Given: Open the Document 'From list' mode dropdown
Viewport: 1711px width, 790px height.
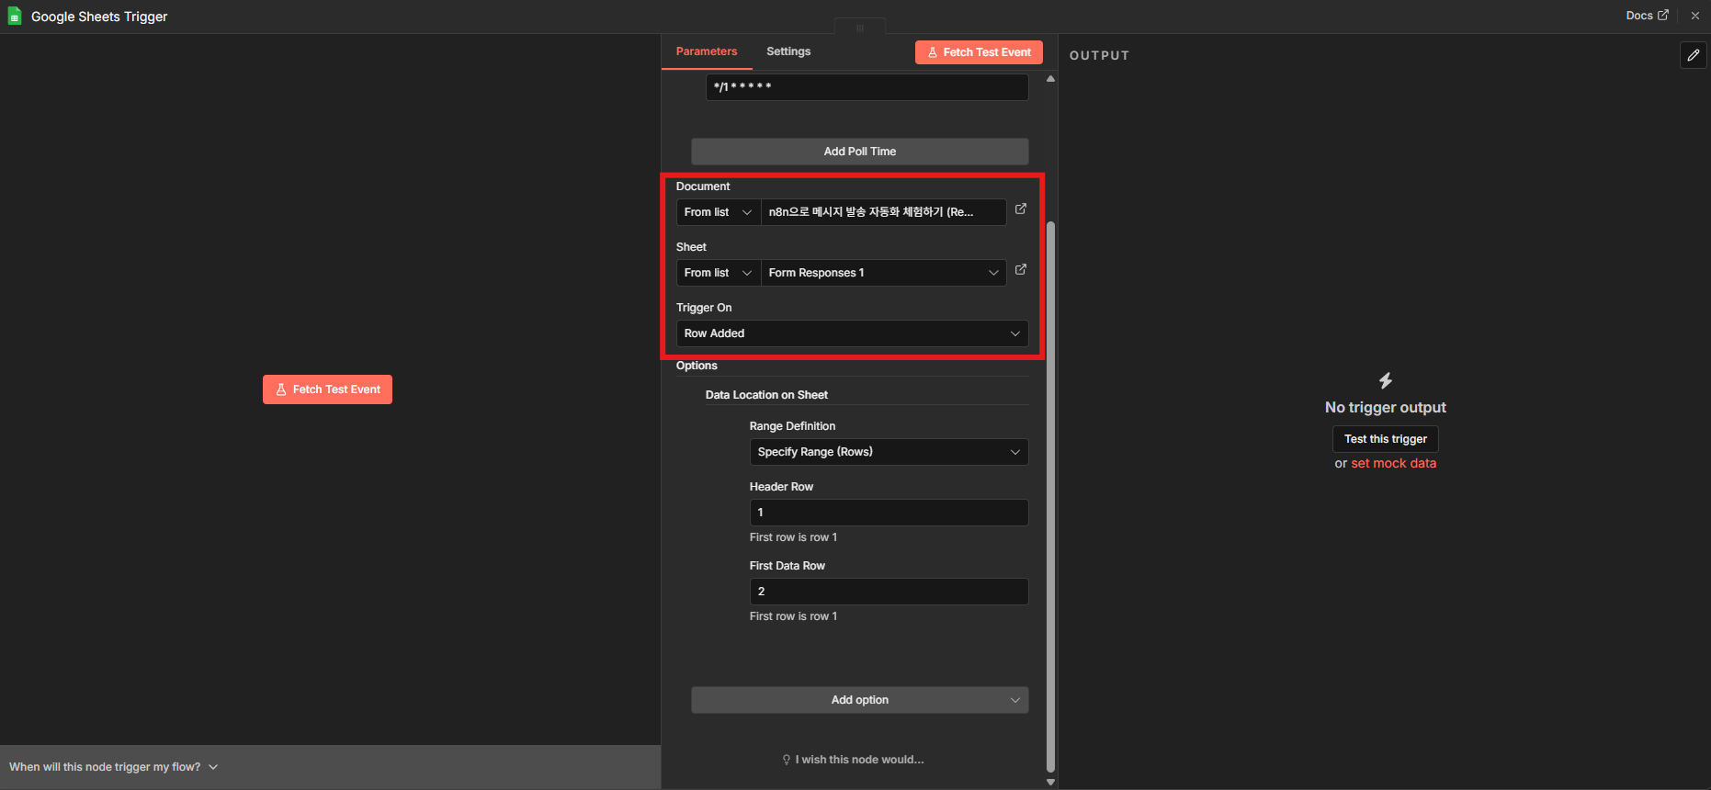Looking at the screenshot, I should tap(718, 212).
